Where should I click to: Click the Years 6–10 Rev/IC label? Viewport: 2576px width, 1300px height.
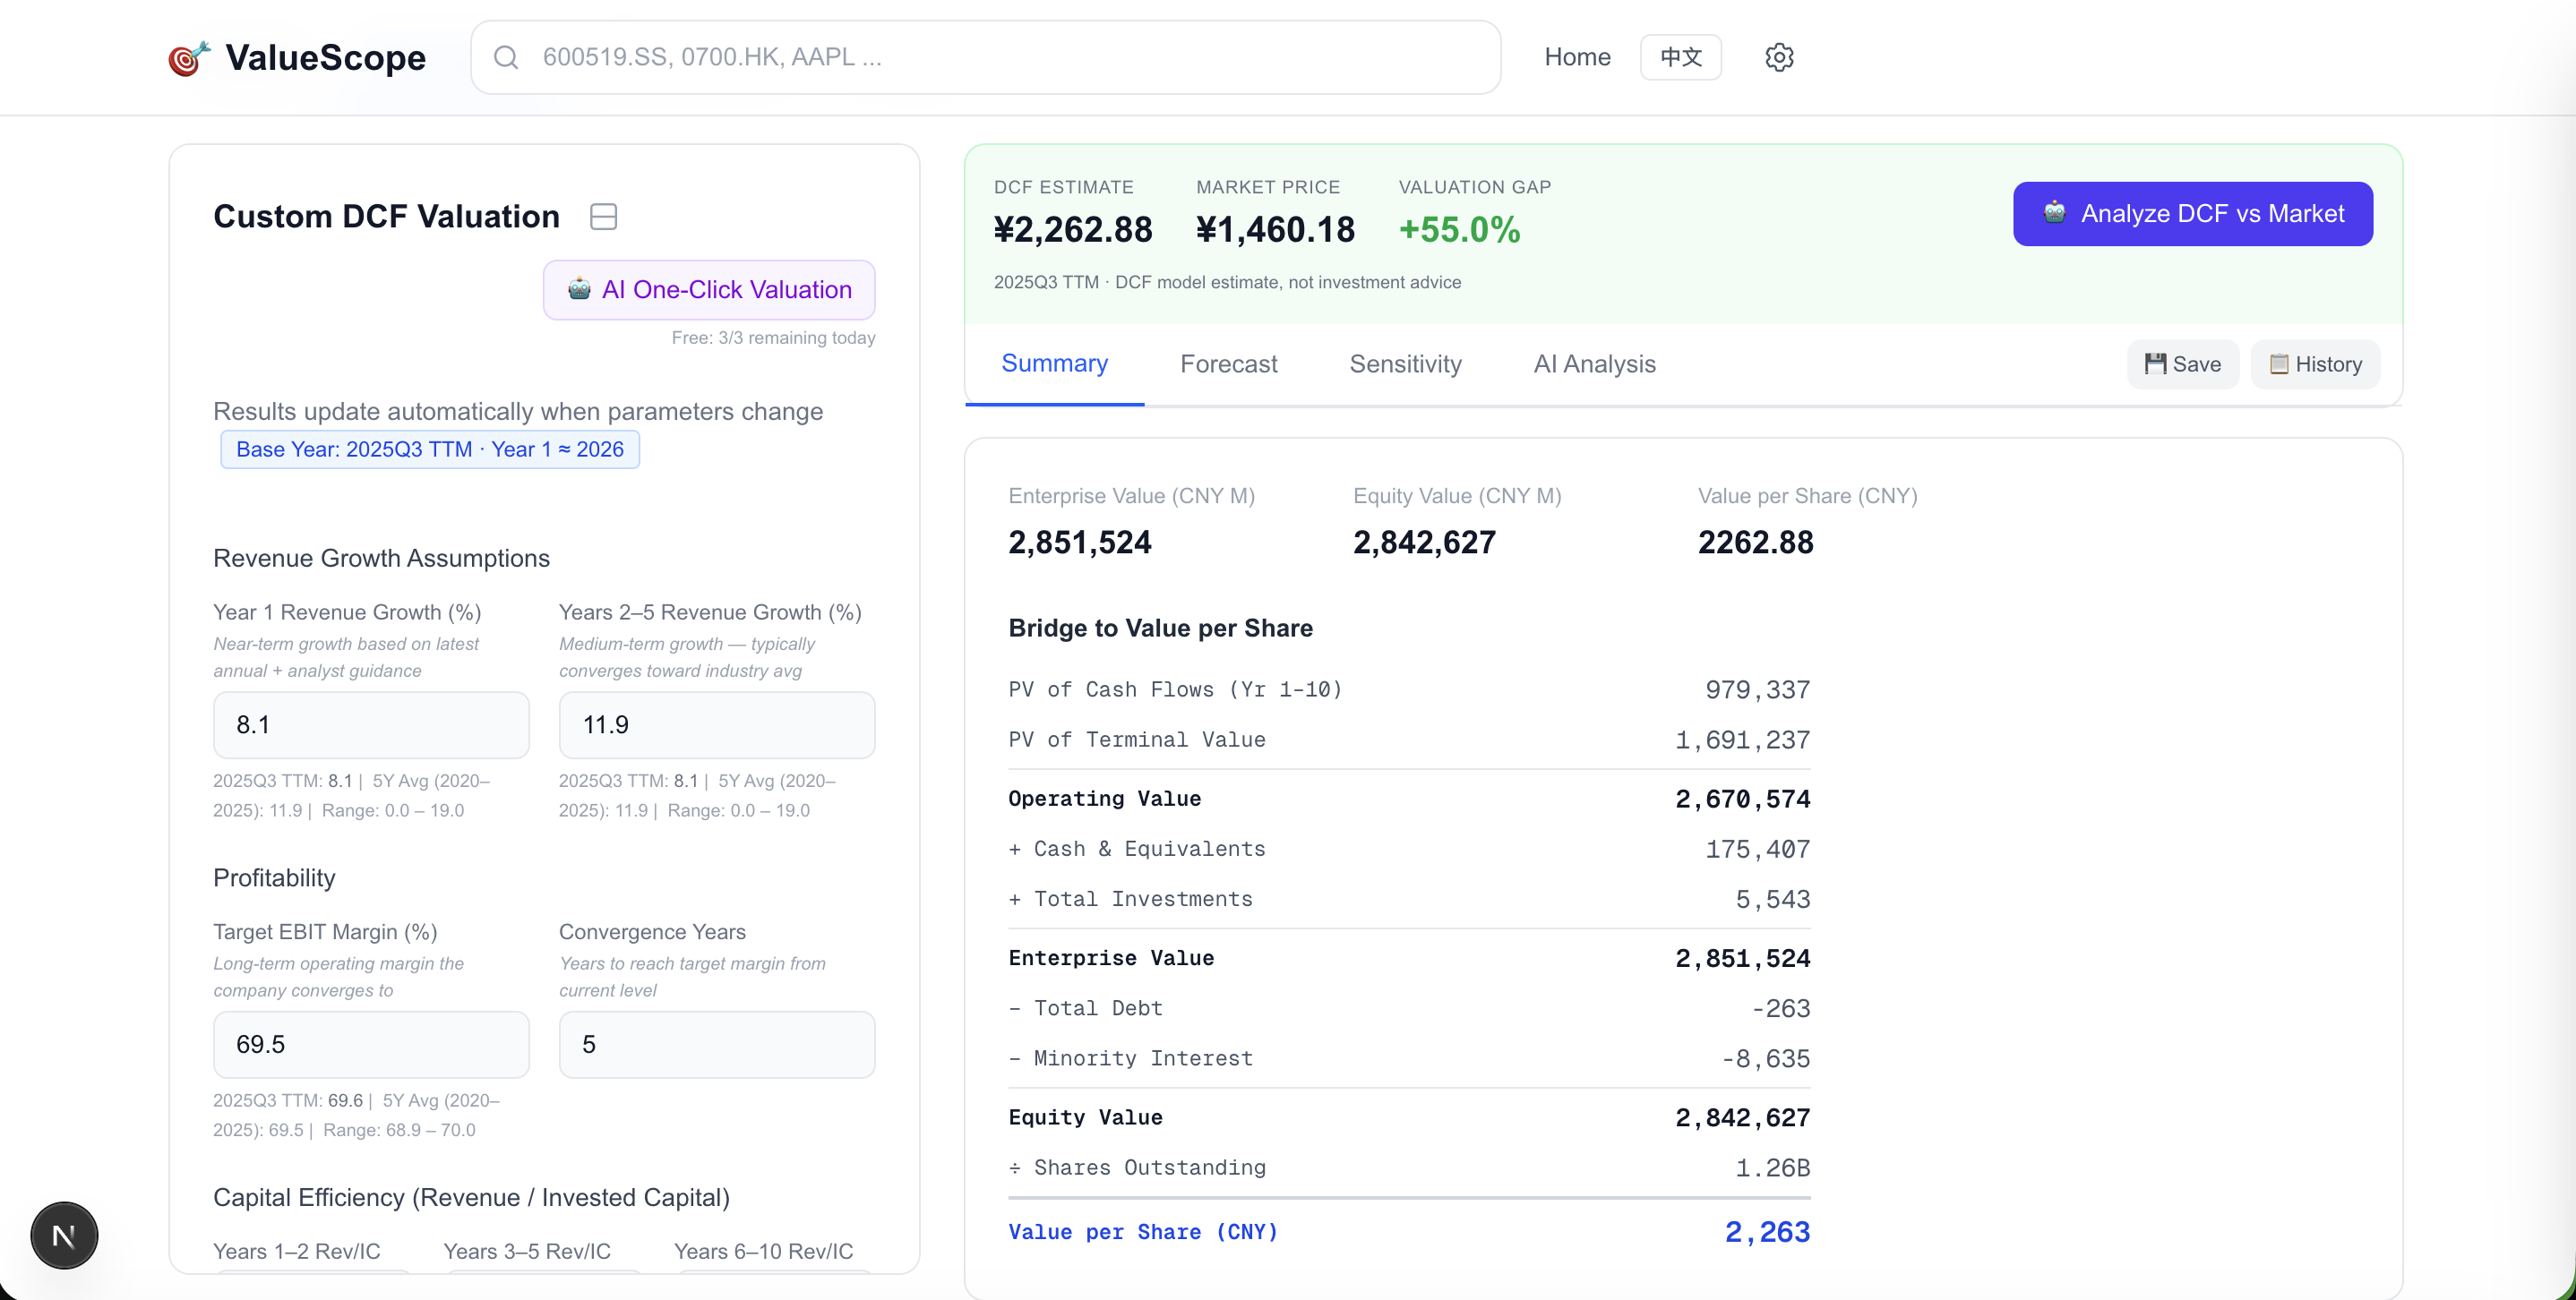click(x=763, y=1251)
